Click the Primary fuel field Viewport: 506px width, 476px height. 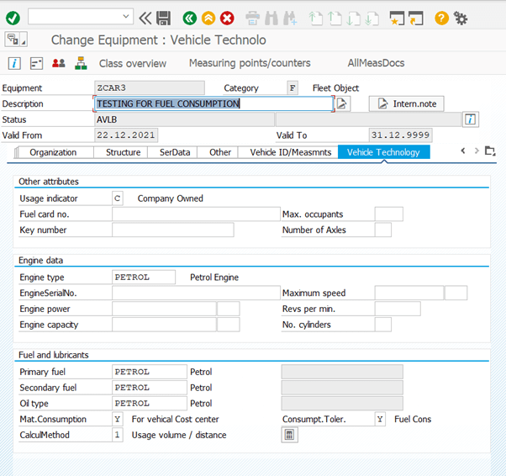click(150, 372)
